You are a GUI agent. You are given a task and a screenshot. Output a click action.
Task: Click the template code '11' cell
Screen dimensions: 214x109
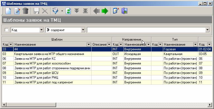[8, 82]
